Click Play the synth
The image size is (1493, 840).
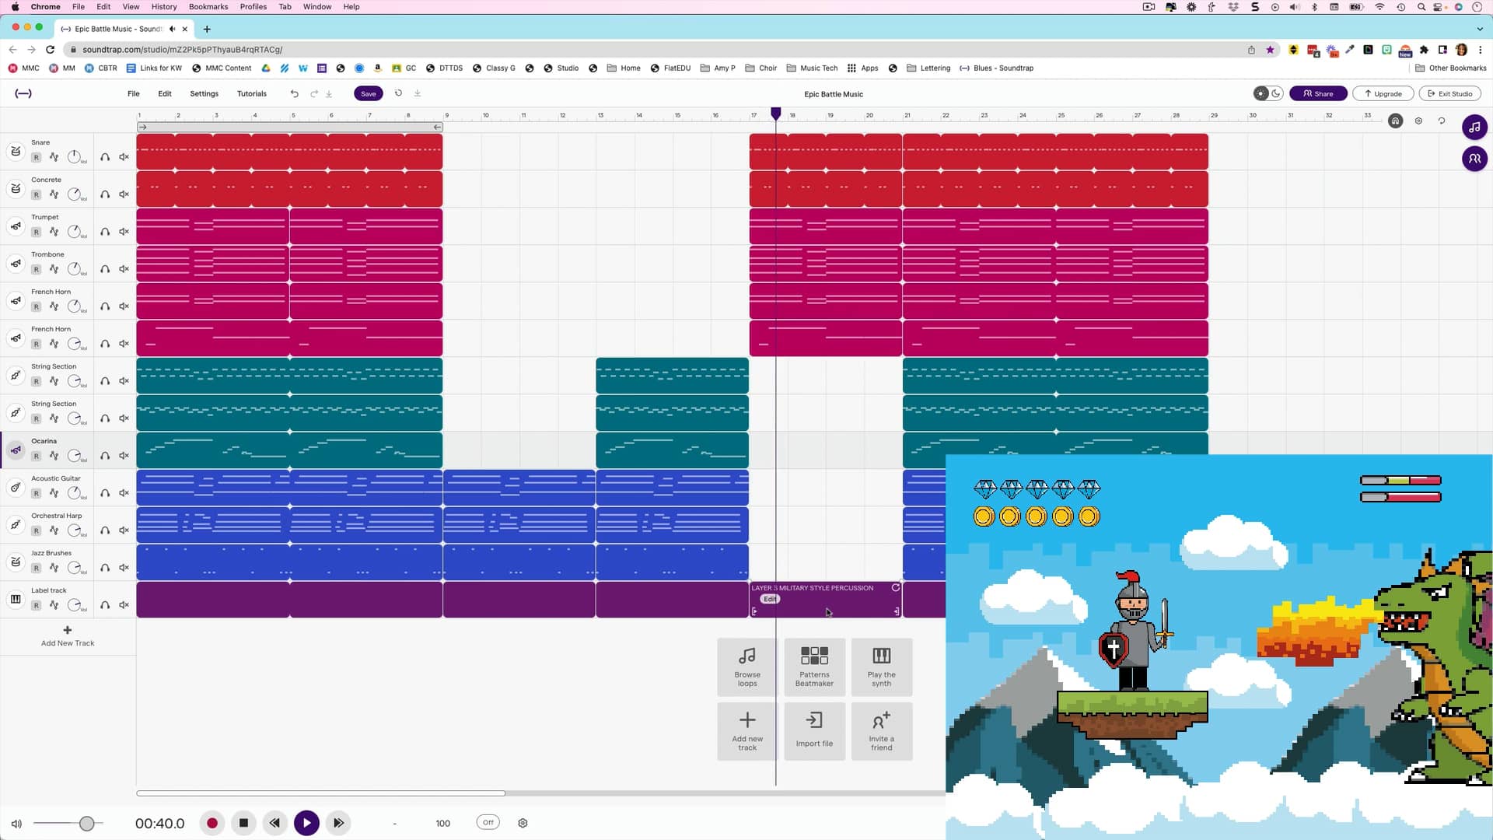(x=881, y=667)
